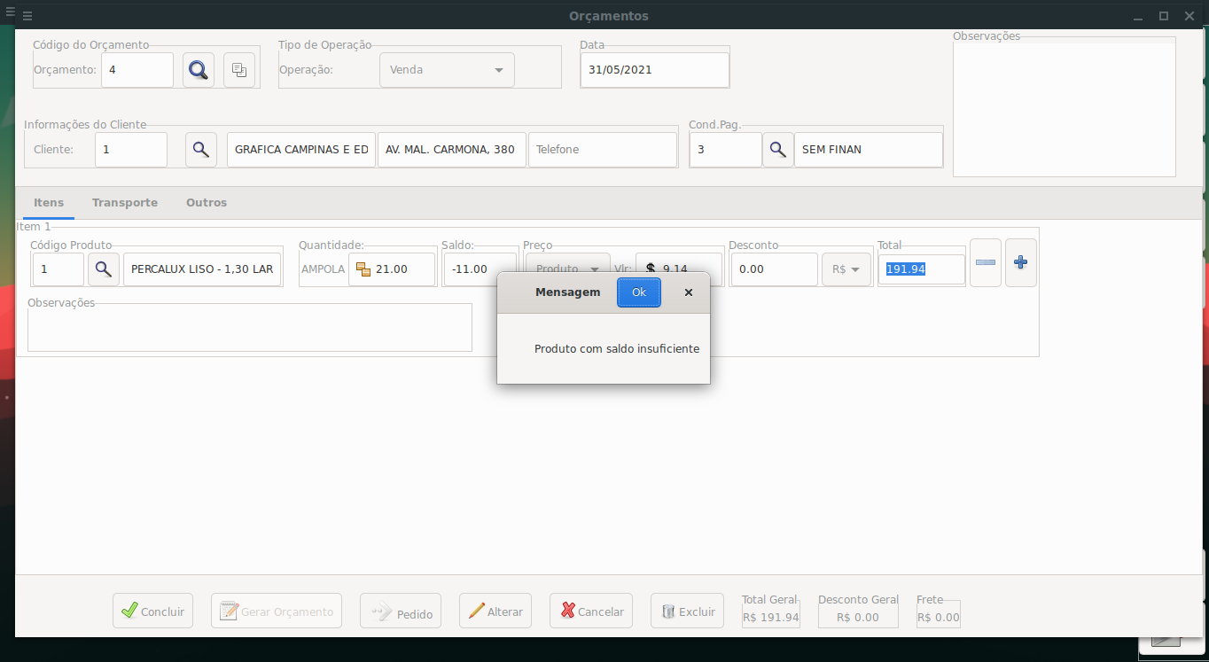Click the copy budget icon beside Orçamento
The width and height of the screenshot is (1209, 662).
click(x=239, y=70)
